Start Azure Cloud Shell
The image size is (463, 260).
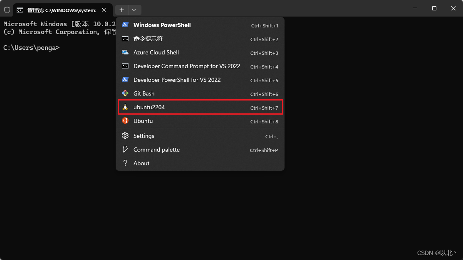click(200, 52)
